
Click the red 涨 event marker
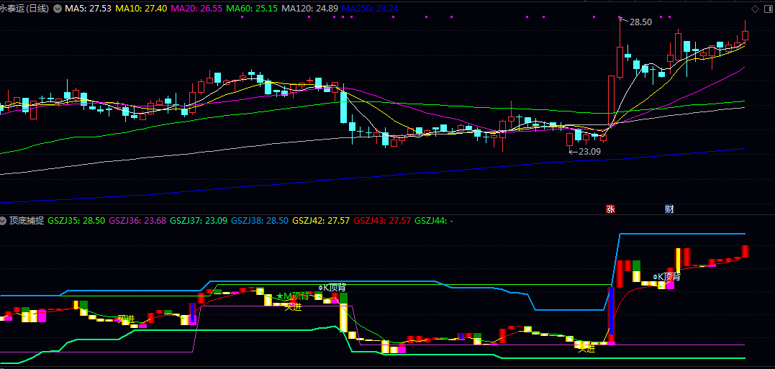pyautogui.click(x=610, y=209)
